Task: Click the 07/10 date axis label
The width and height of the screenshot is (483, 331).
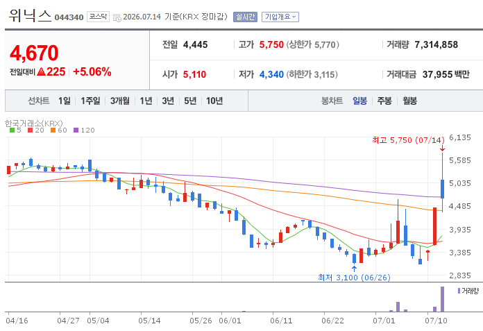Action: (x=437, y=321)
